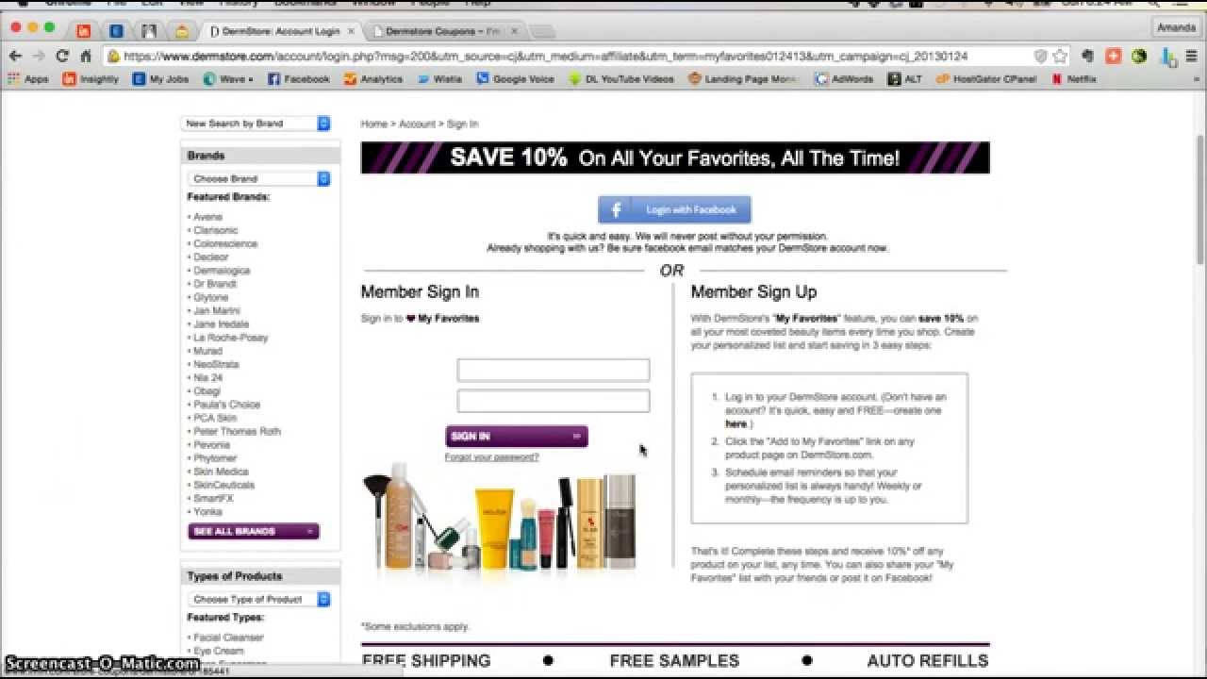Click the beauty products image
Viewport: 1207px width, 679px height.
501,520
